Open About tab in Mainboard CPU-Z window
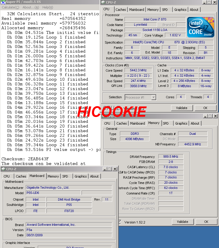Viewport: 219px width, 248px height. 94,176
